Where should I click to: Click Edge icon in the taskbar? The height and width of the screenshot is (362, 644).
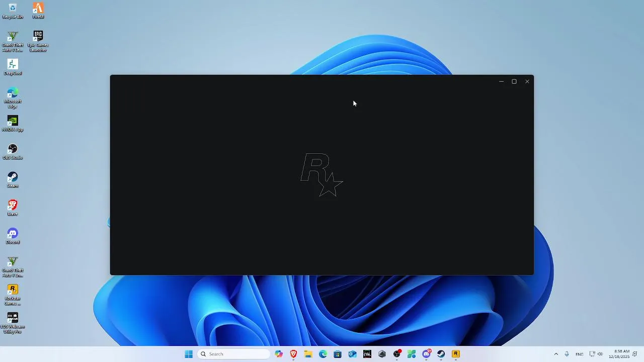pos(323,354)
